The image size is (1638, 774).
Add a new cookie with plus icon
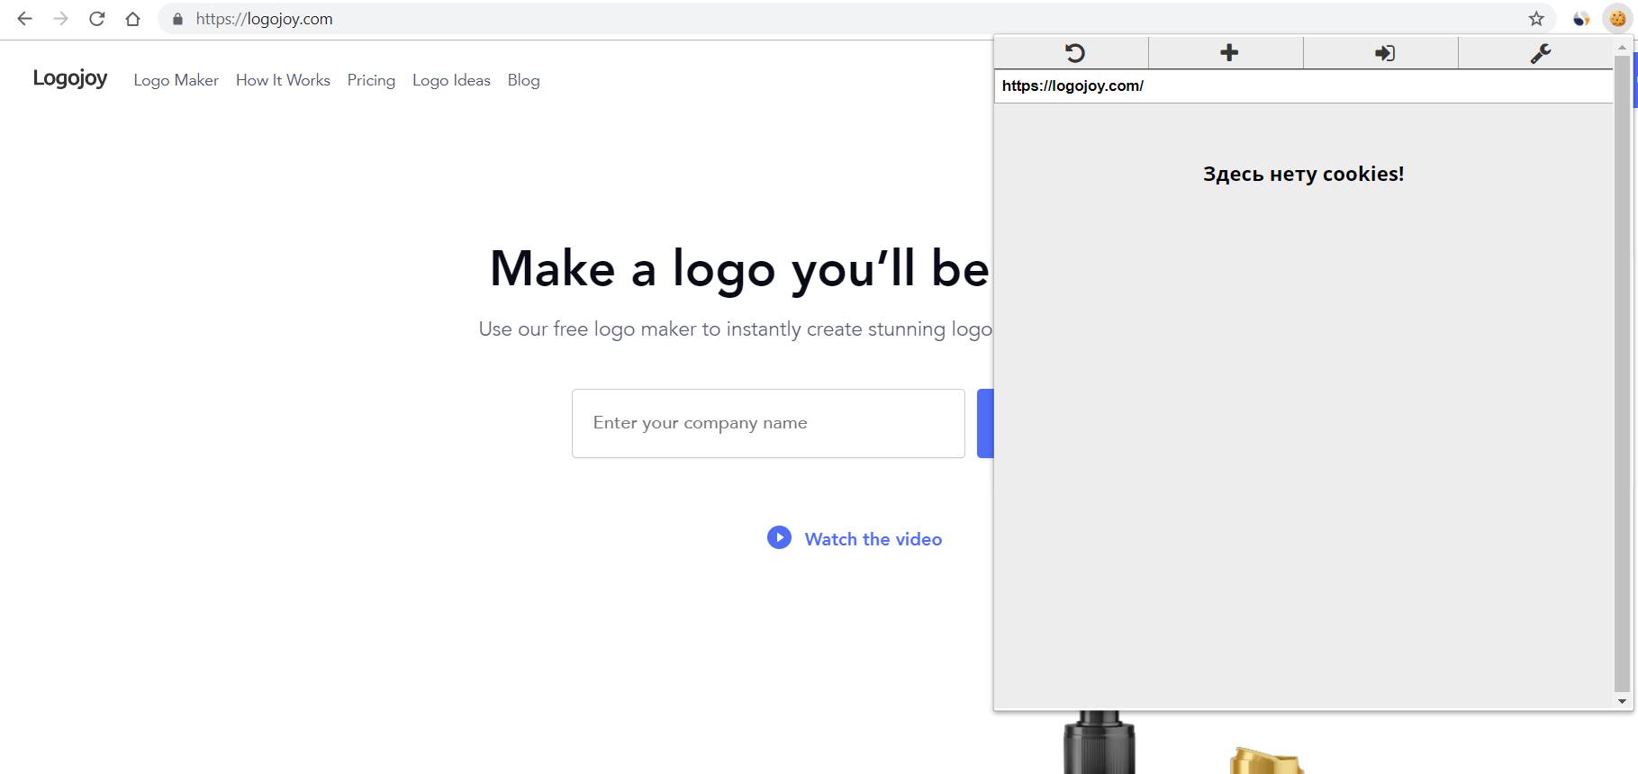coord(1228,53)
